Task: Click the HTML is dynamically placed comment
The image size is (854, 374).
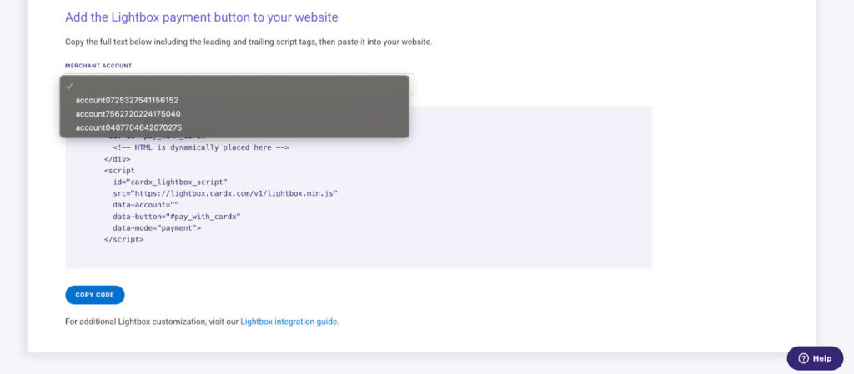Action: click(x=200, y=147)
